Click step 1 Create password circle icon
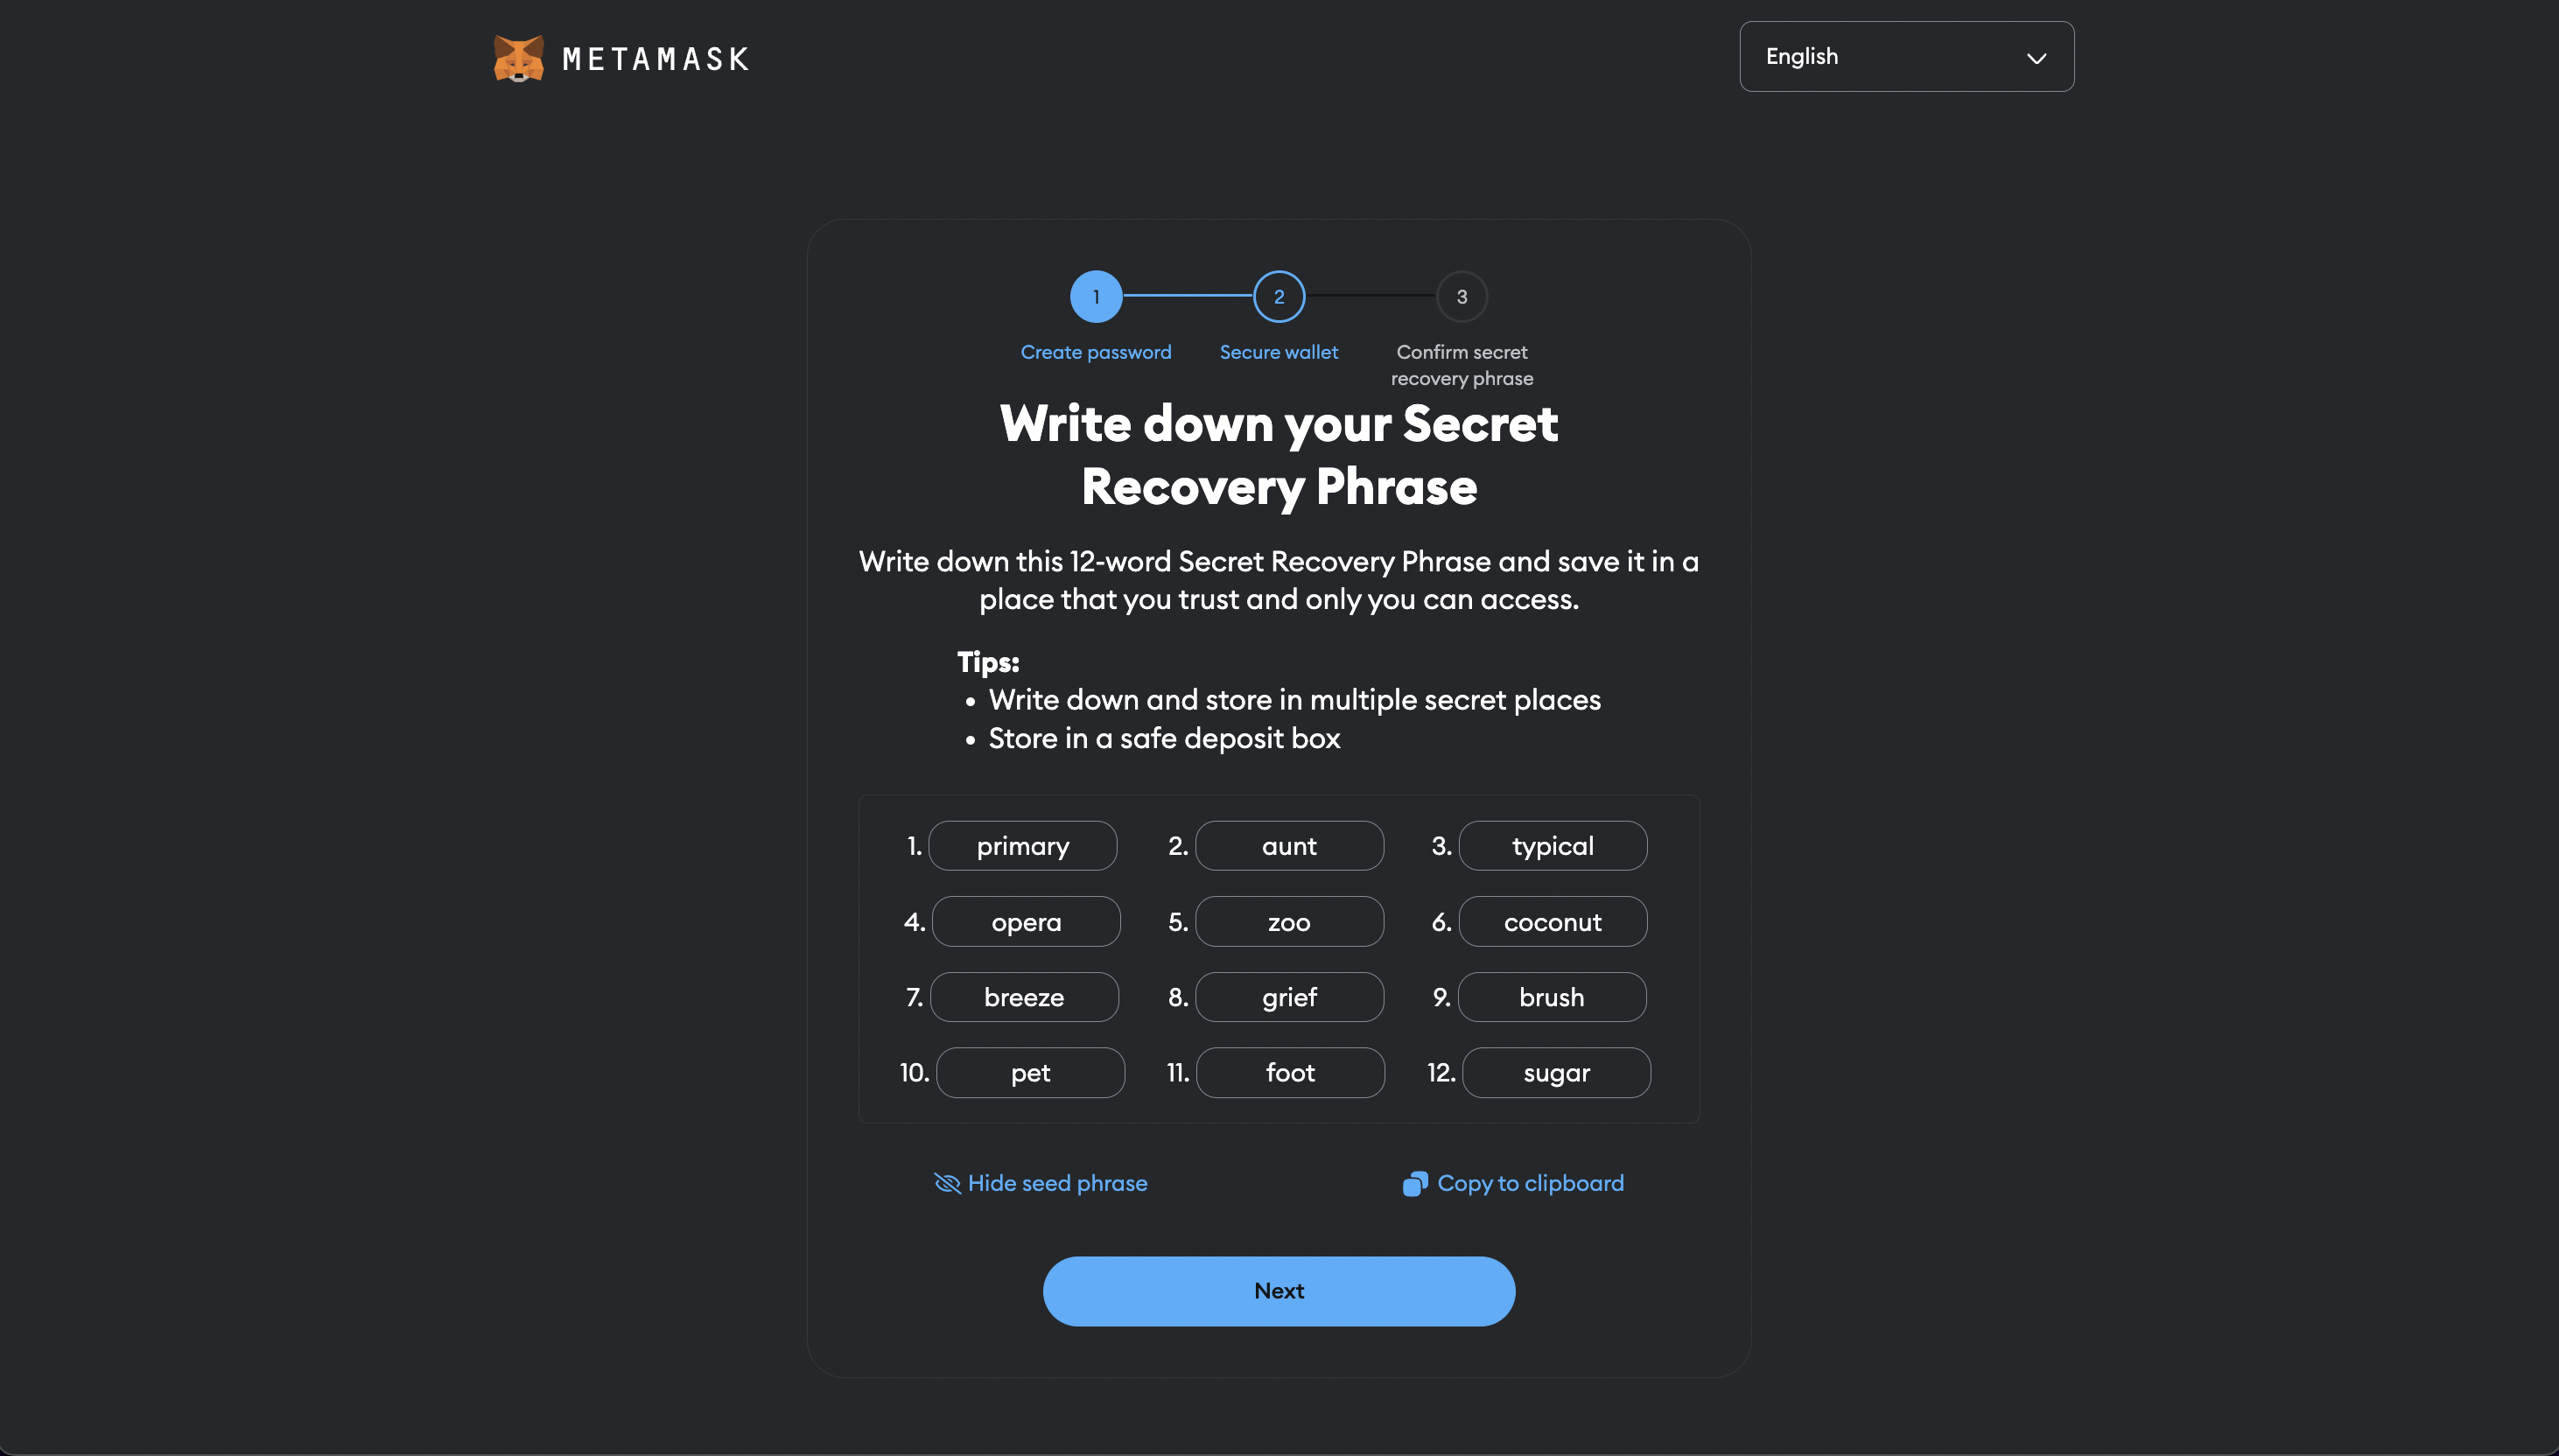Viewport: 2559px width, 1456px height. point(1095,295)
